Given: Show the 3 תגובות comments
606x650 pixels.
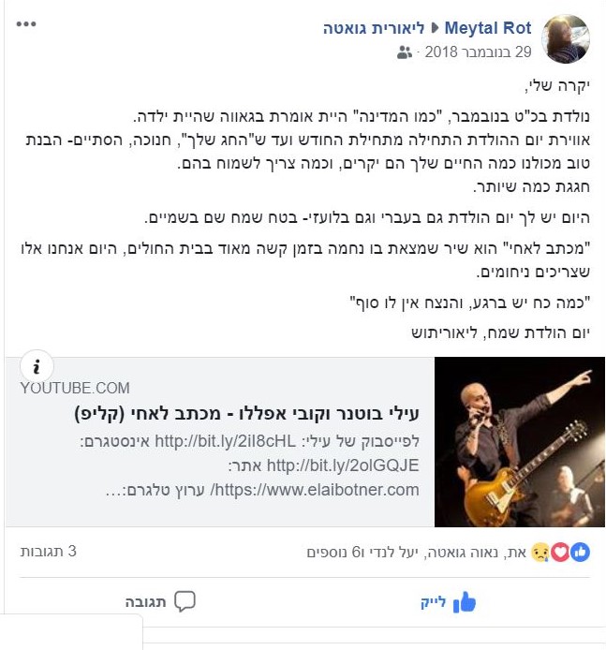Looking at the screenshot, I should [x=49, y=552].
